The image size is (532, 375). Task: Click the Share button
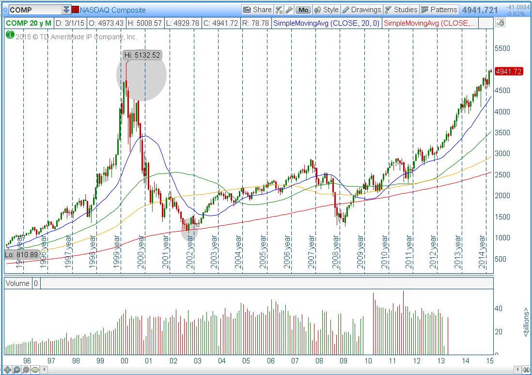tap(257, 10)
